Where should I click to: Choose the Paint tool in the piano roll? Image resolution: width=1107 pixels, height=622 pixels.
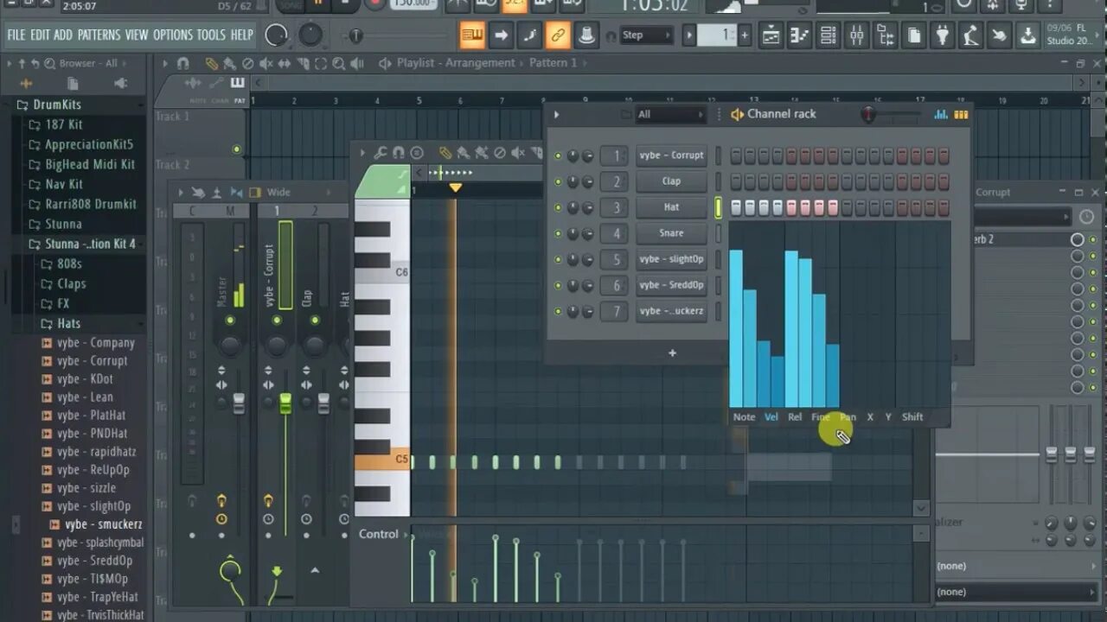pyautogui.click(x=464, y=152)
